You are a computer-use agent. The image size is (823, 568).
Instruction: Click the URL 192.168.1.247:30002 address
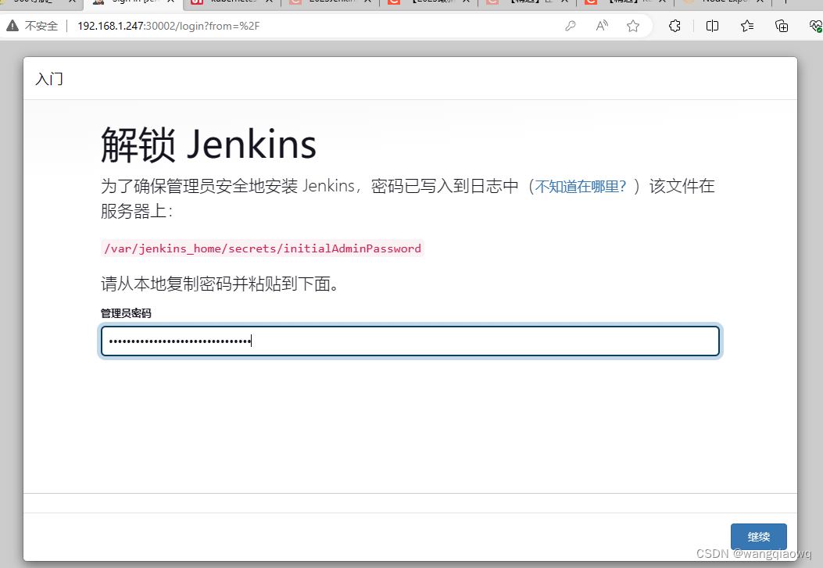tap(169, 26)
